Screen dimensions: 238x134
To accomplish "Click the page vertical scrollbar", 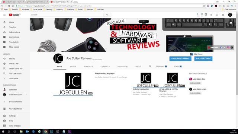I will 237,55.
